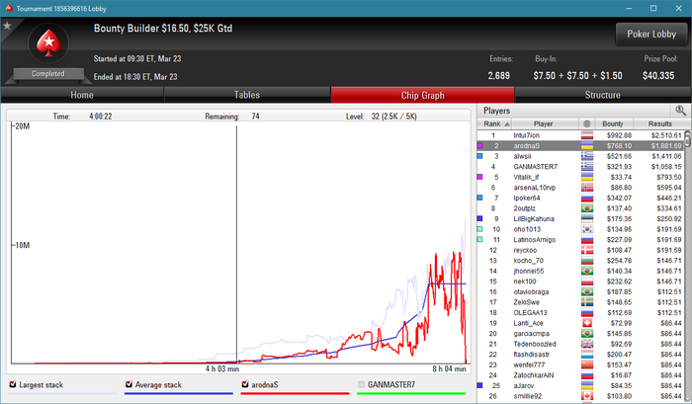Screen dimensions: 692x404
Task: Toggle the favorite star icon
Action: [7, 26]
